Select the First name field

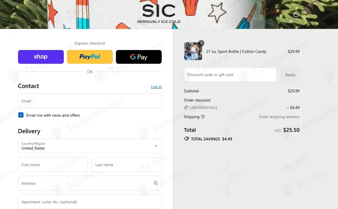pyautogui.click(x=53, y=164)
